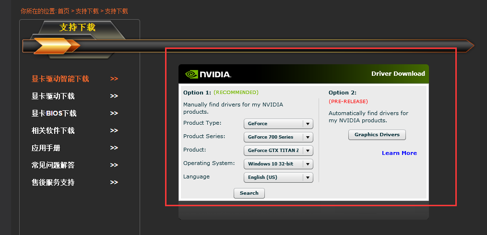Expand the Product Series dropdown
487x235 pixels.
point(278,137)
